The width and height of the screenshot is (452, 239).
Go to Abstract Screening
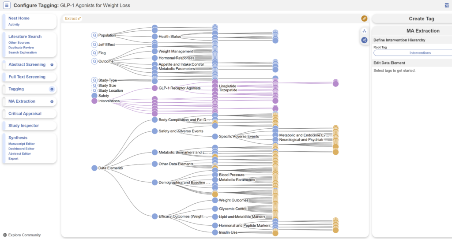click(x=27, y=64)
